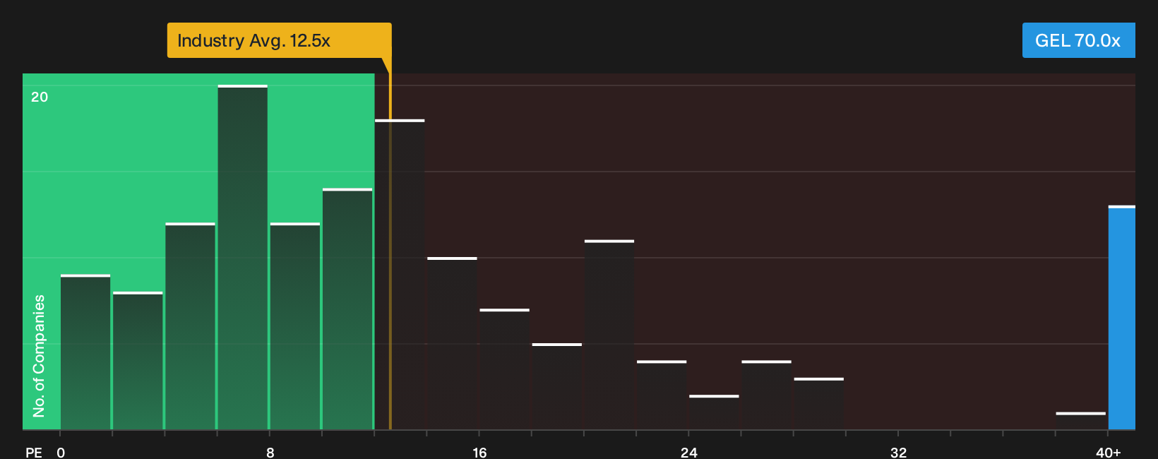Click the y-axis value 20
This screenshot has height=459, width=1158.
click(40, 97)
